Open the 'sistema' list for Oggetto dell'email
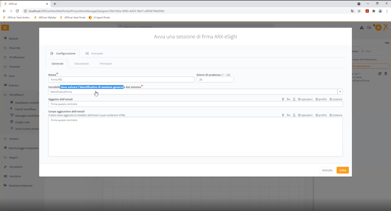391x211 pixels. [336, 99]
